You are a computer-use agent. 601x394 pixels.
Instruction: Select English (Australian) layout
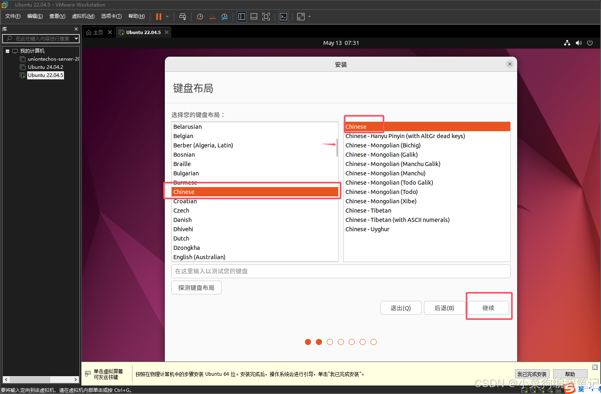tap(255, 257)
